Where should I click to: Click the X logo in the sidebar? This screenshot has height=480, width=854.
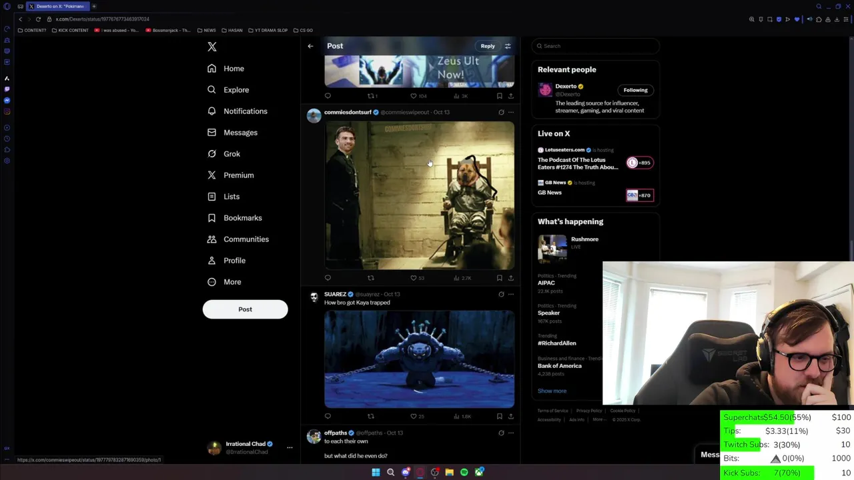[212, 47]
